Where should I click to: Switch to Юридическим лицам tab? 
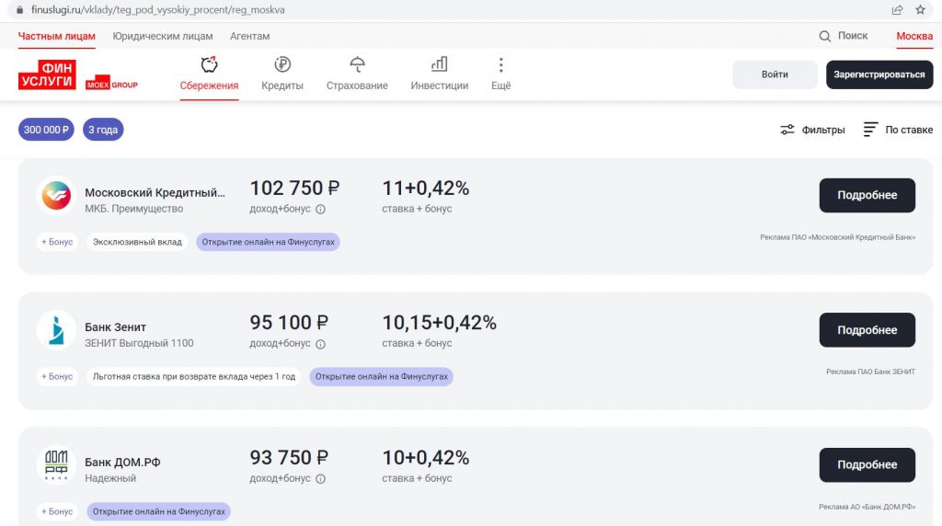click(163, 36)
